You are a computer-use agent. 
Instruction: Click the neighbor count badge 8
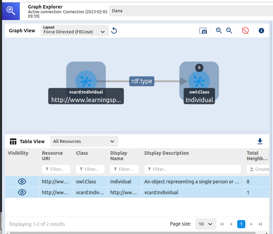[199, 68]
